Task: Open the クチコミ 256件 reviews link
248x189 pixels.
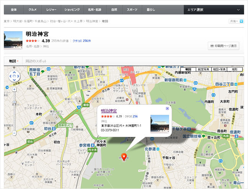Action: pyautogui.click(x=82, y=41)
